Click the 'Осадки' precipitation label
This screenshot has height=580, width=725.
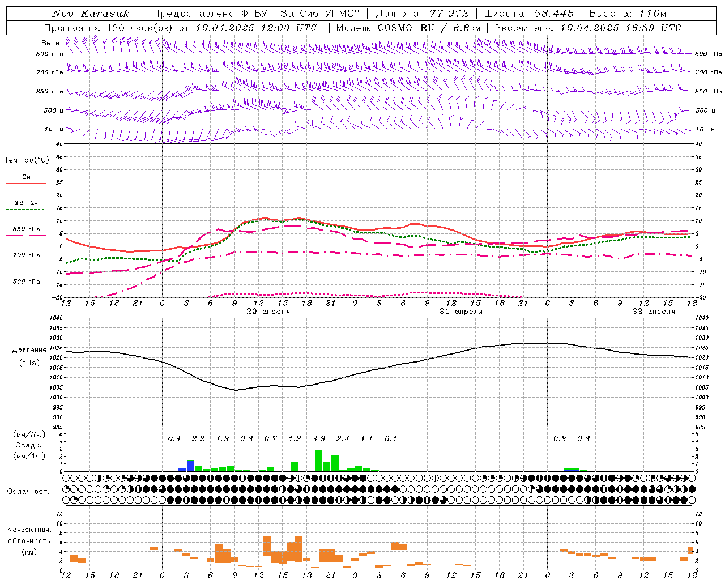(x=29, y=445)
